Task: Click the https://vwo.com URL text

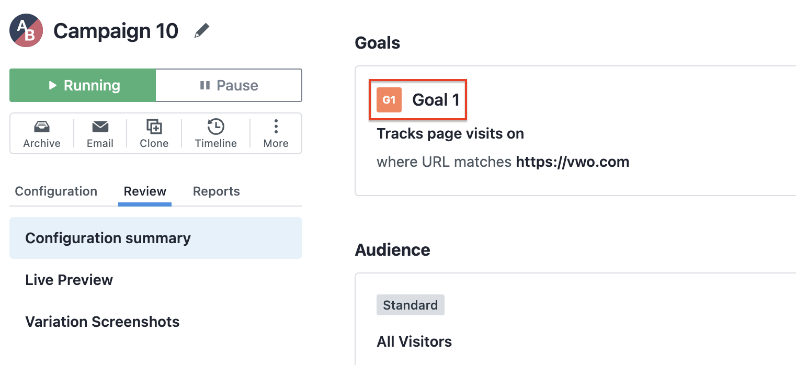Action: click(x=573, y=162)
